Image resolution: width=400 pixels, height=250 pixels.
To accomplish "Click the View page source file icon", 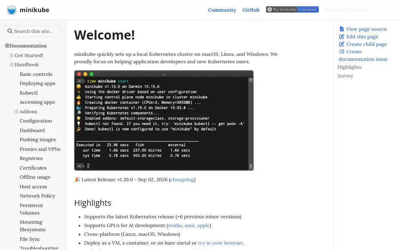I will pyautogui.click(x=342, y=29).
